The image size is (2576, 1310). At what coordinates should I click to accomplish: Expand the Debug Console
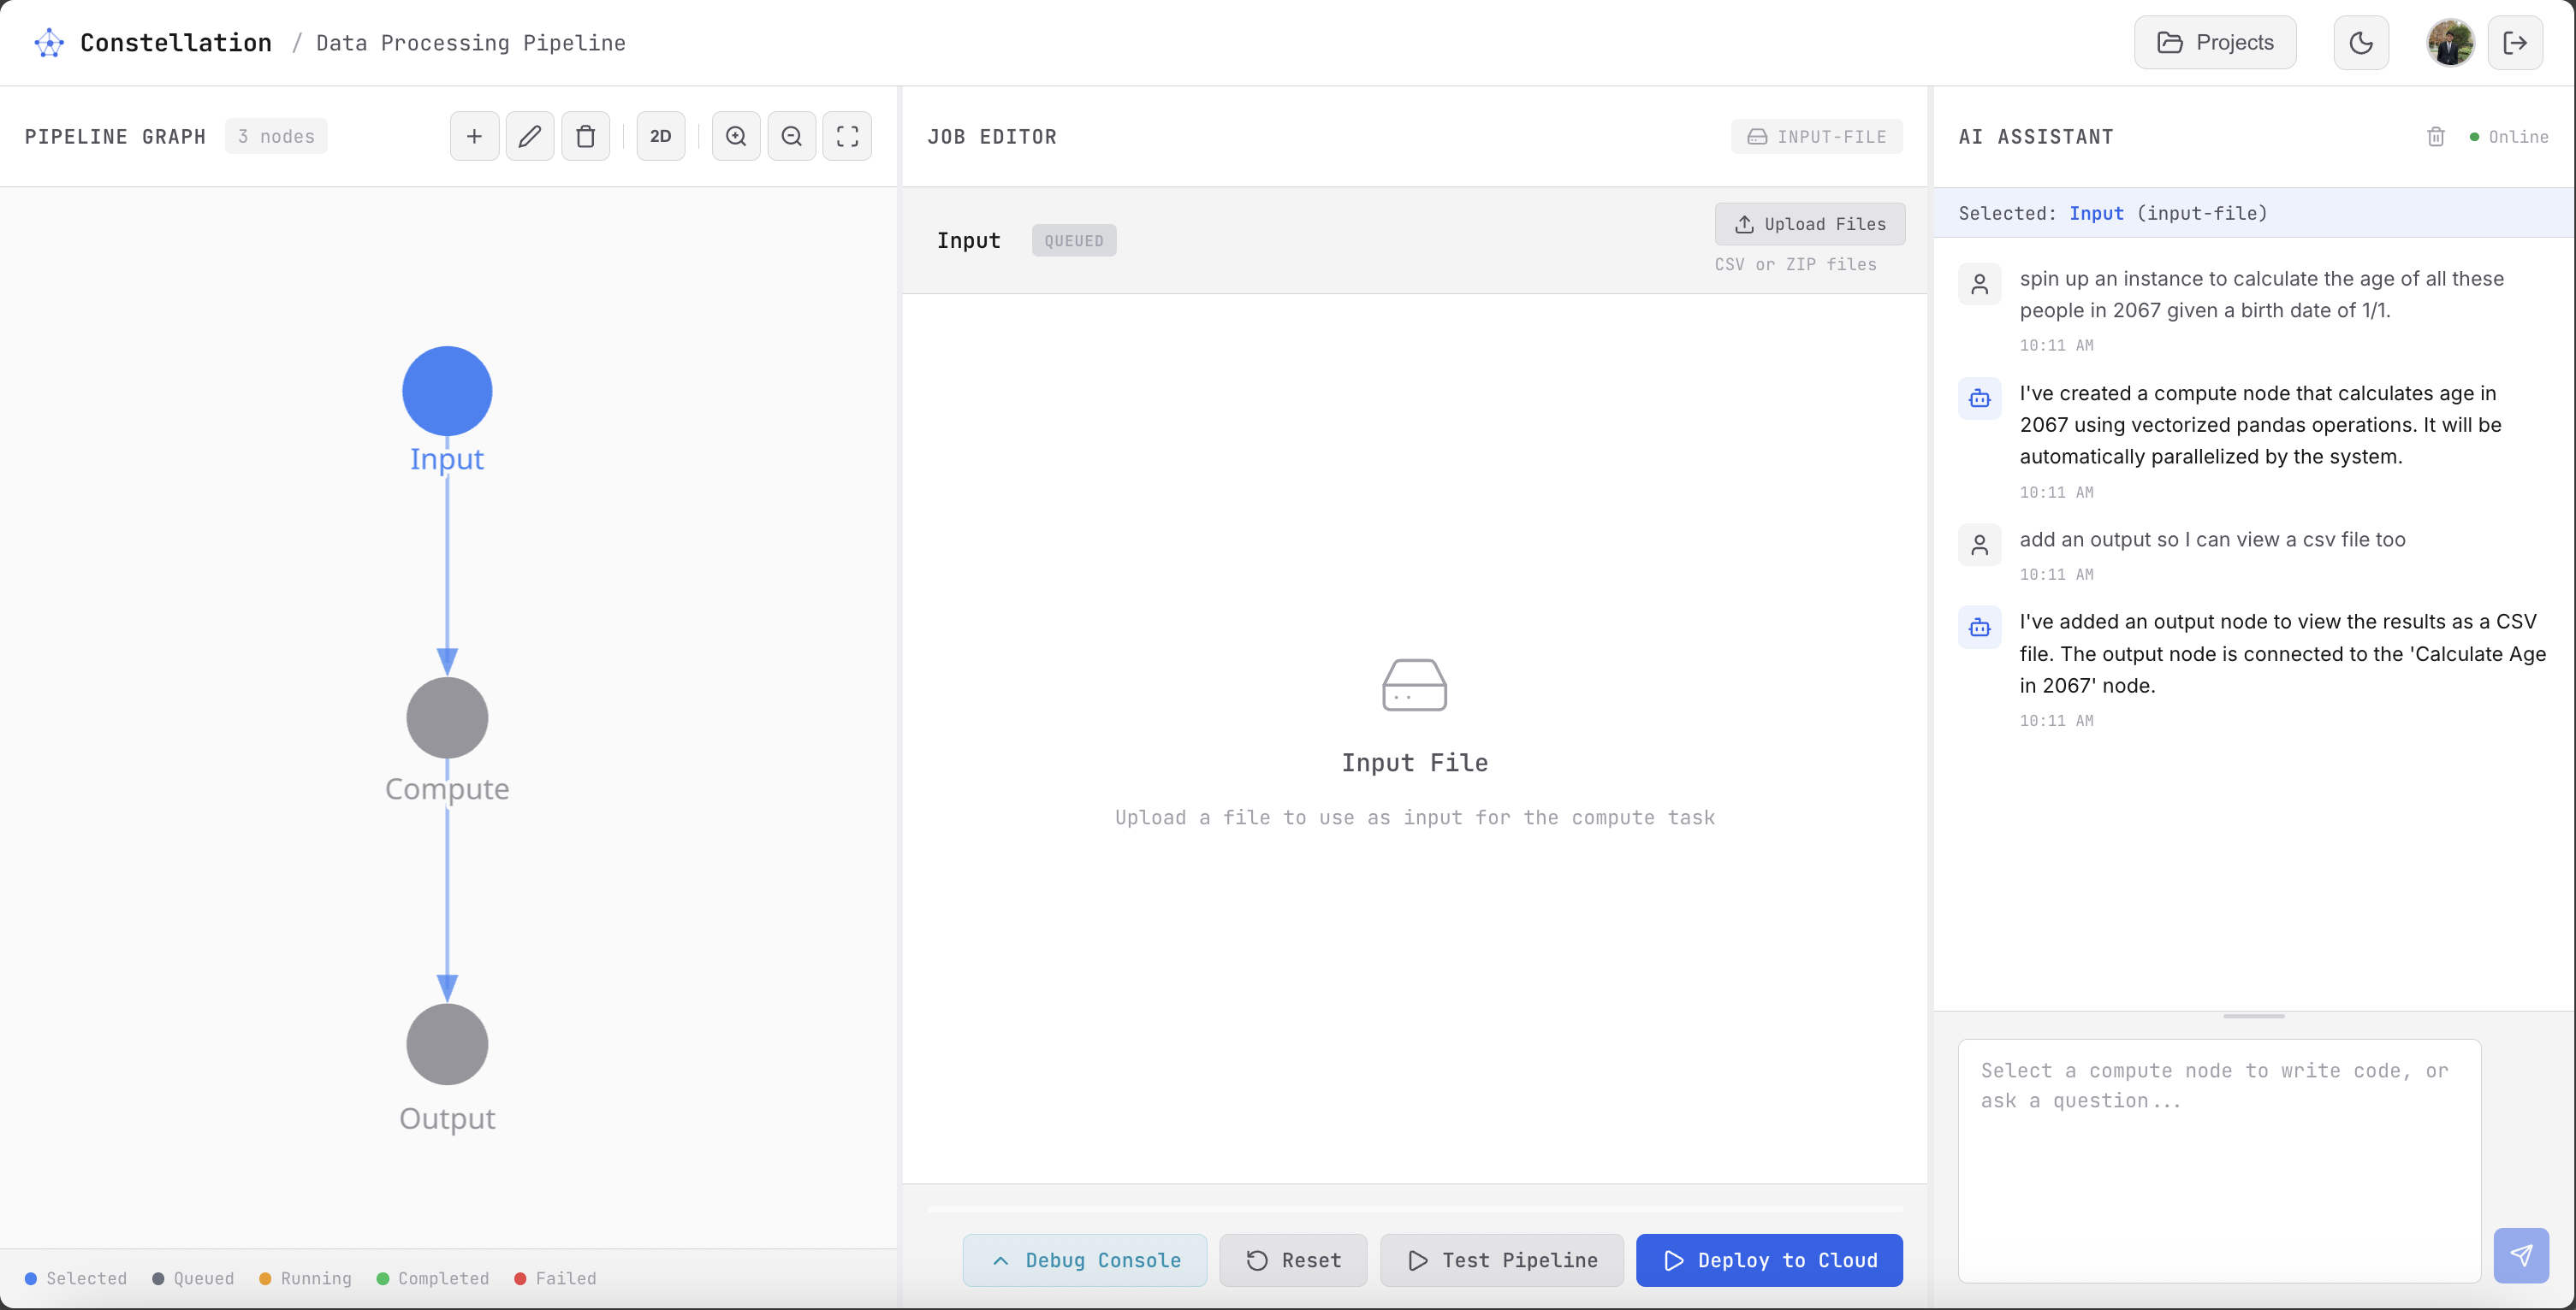click(1084, 1260)
